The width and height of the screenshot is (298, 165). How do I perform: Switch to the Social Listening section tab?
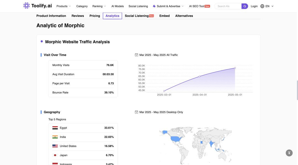click(137, 16)
